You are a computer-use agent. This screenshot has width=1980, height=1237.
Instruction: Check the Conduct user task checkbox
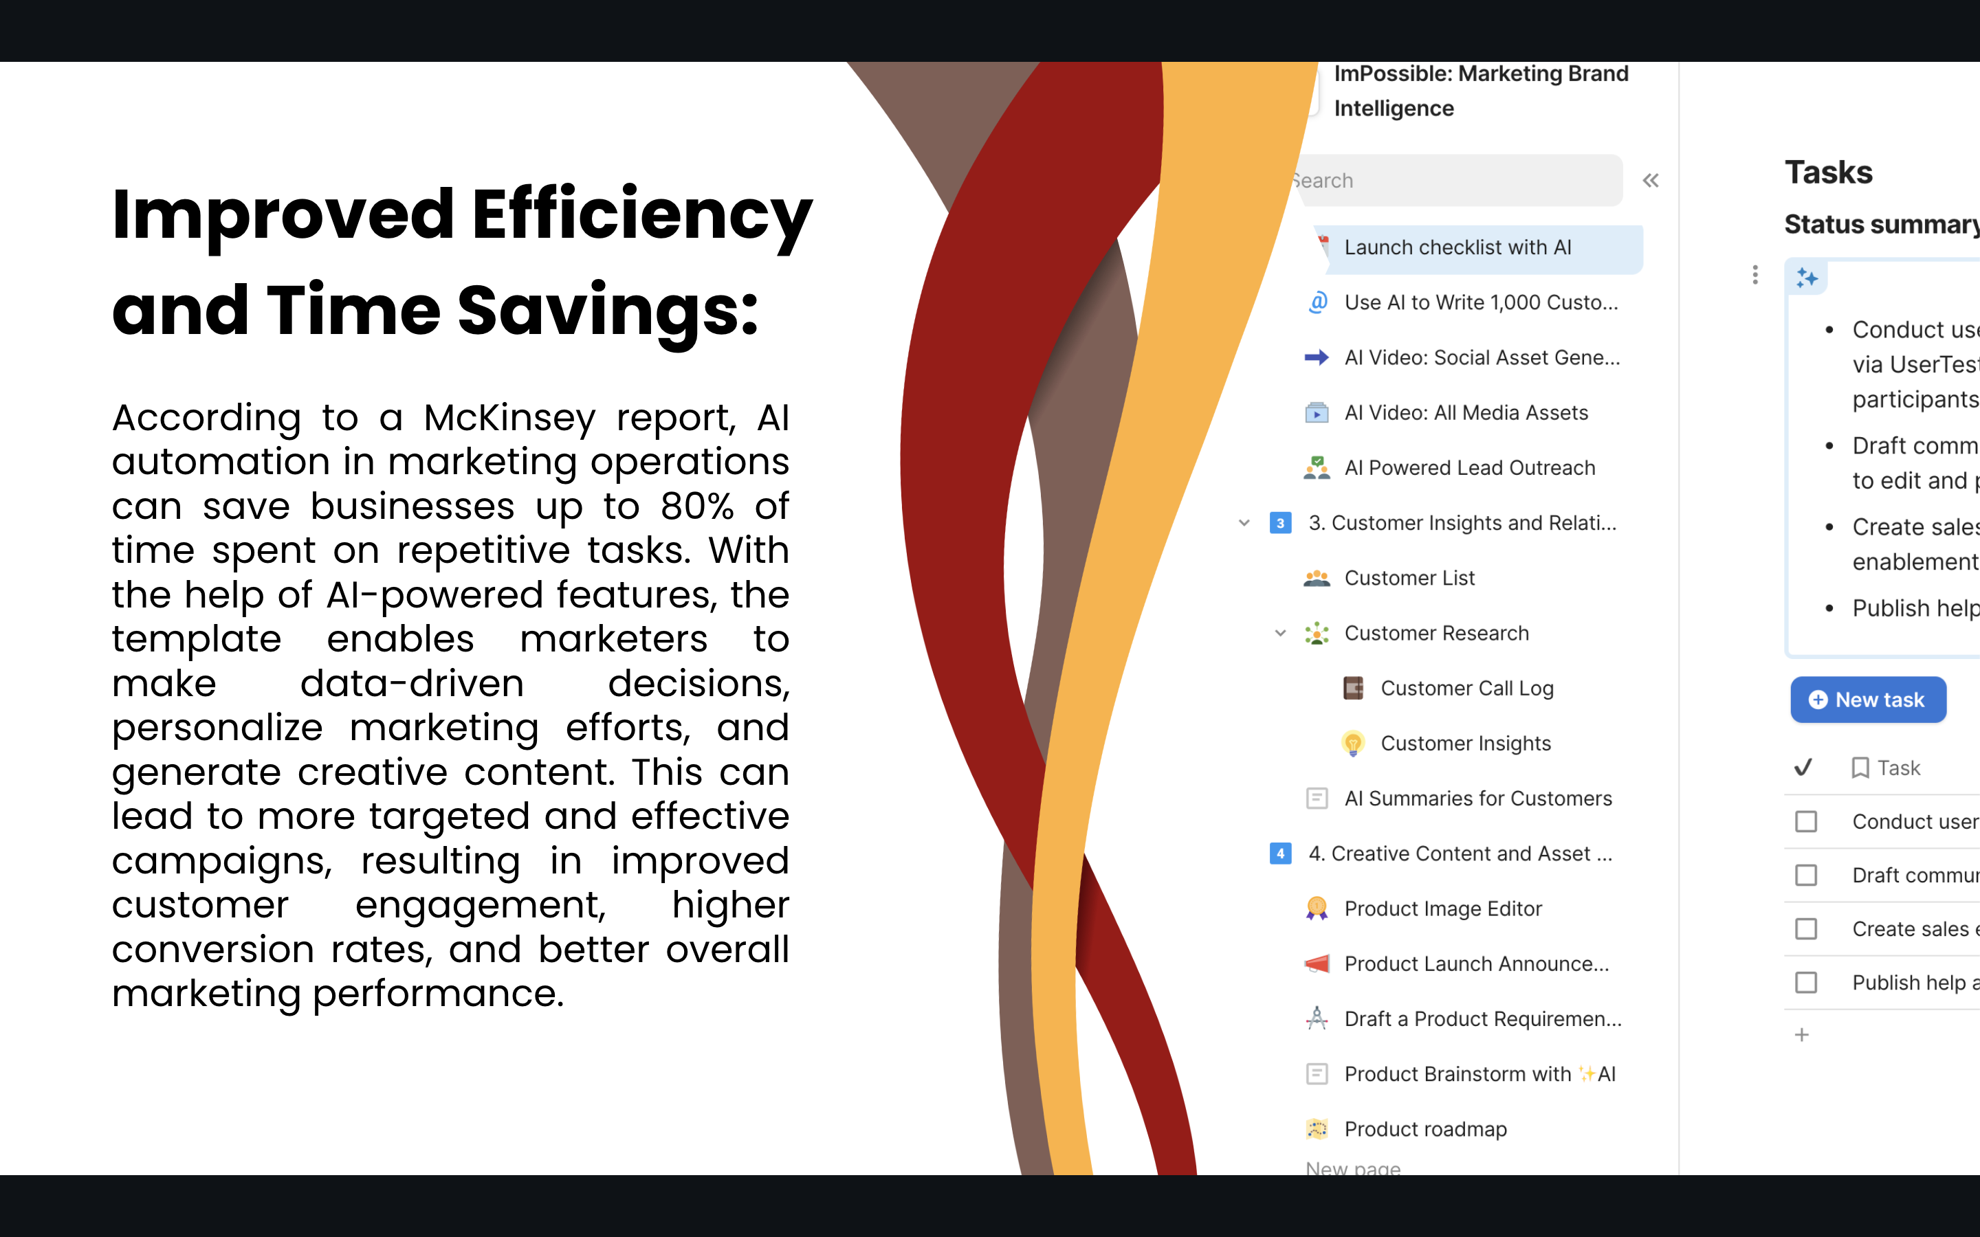click(x=1806, y=821)
